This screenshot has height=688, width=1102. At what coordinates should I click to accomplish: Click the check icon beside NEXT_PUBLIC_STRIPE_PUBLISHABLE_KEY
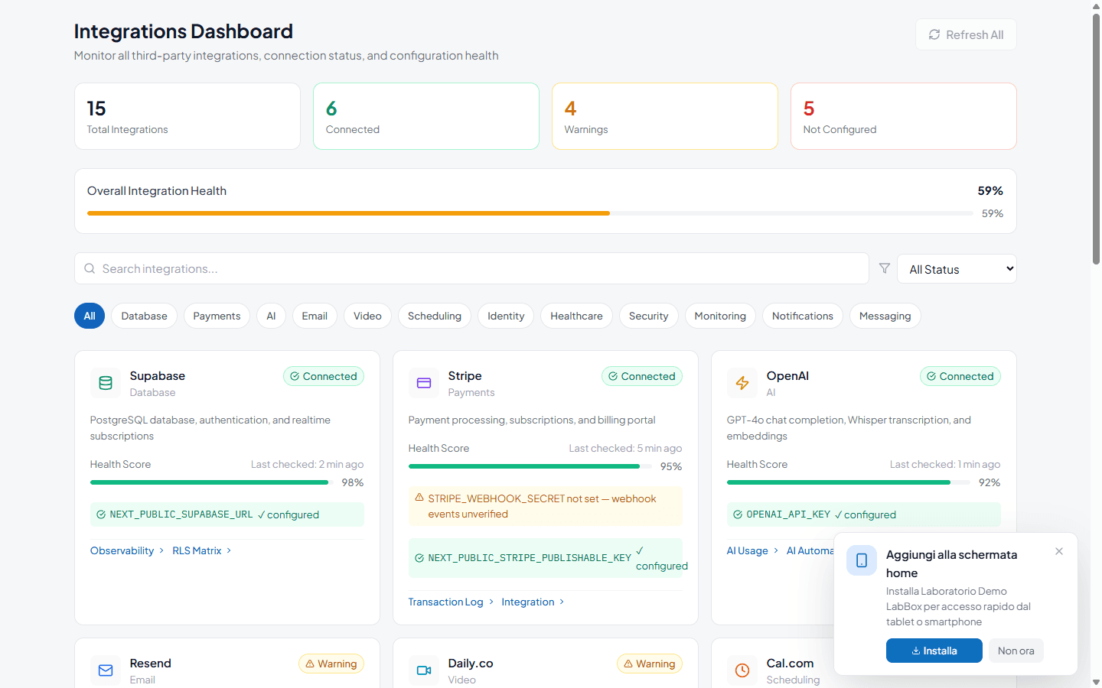(419, 558)
